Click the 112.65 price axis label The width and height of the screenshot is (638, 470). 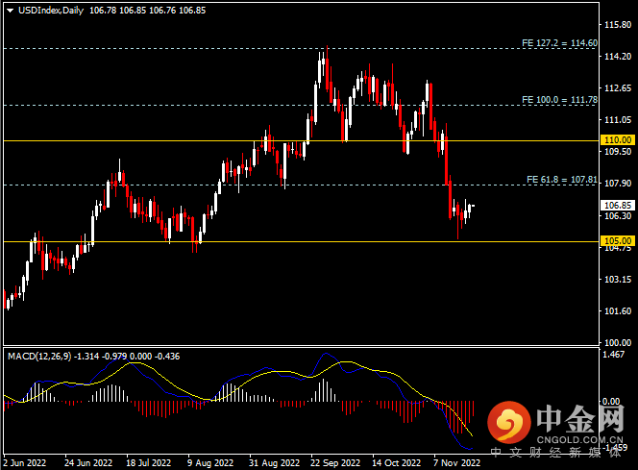[618, 88]
